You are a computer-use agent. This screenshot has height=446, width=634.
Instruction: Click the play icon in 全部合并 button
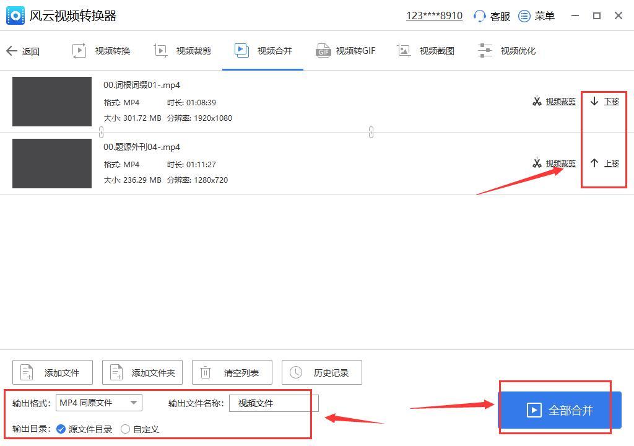point(534,410)
